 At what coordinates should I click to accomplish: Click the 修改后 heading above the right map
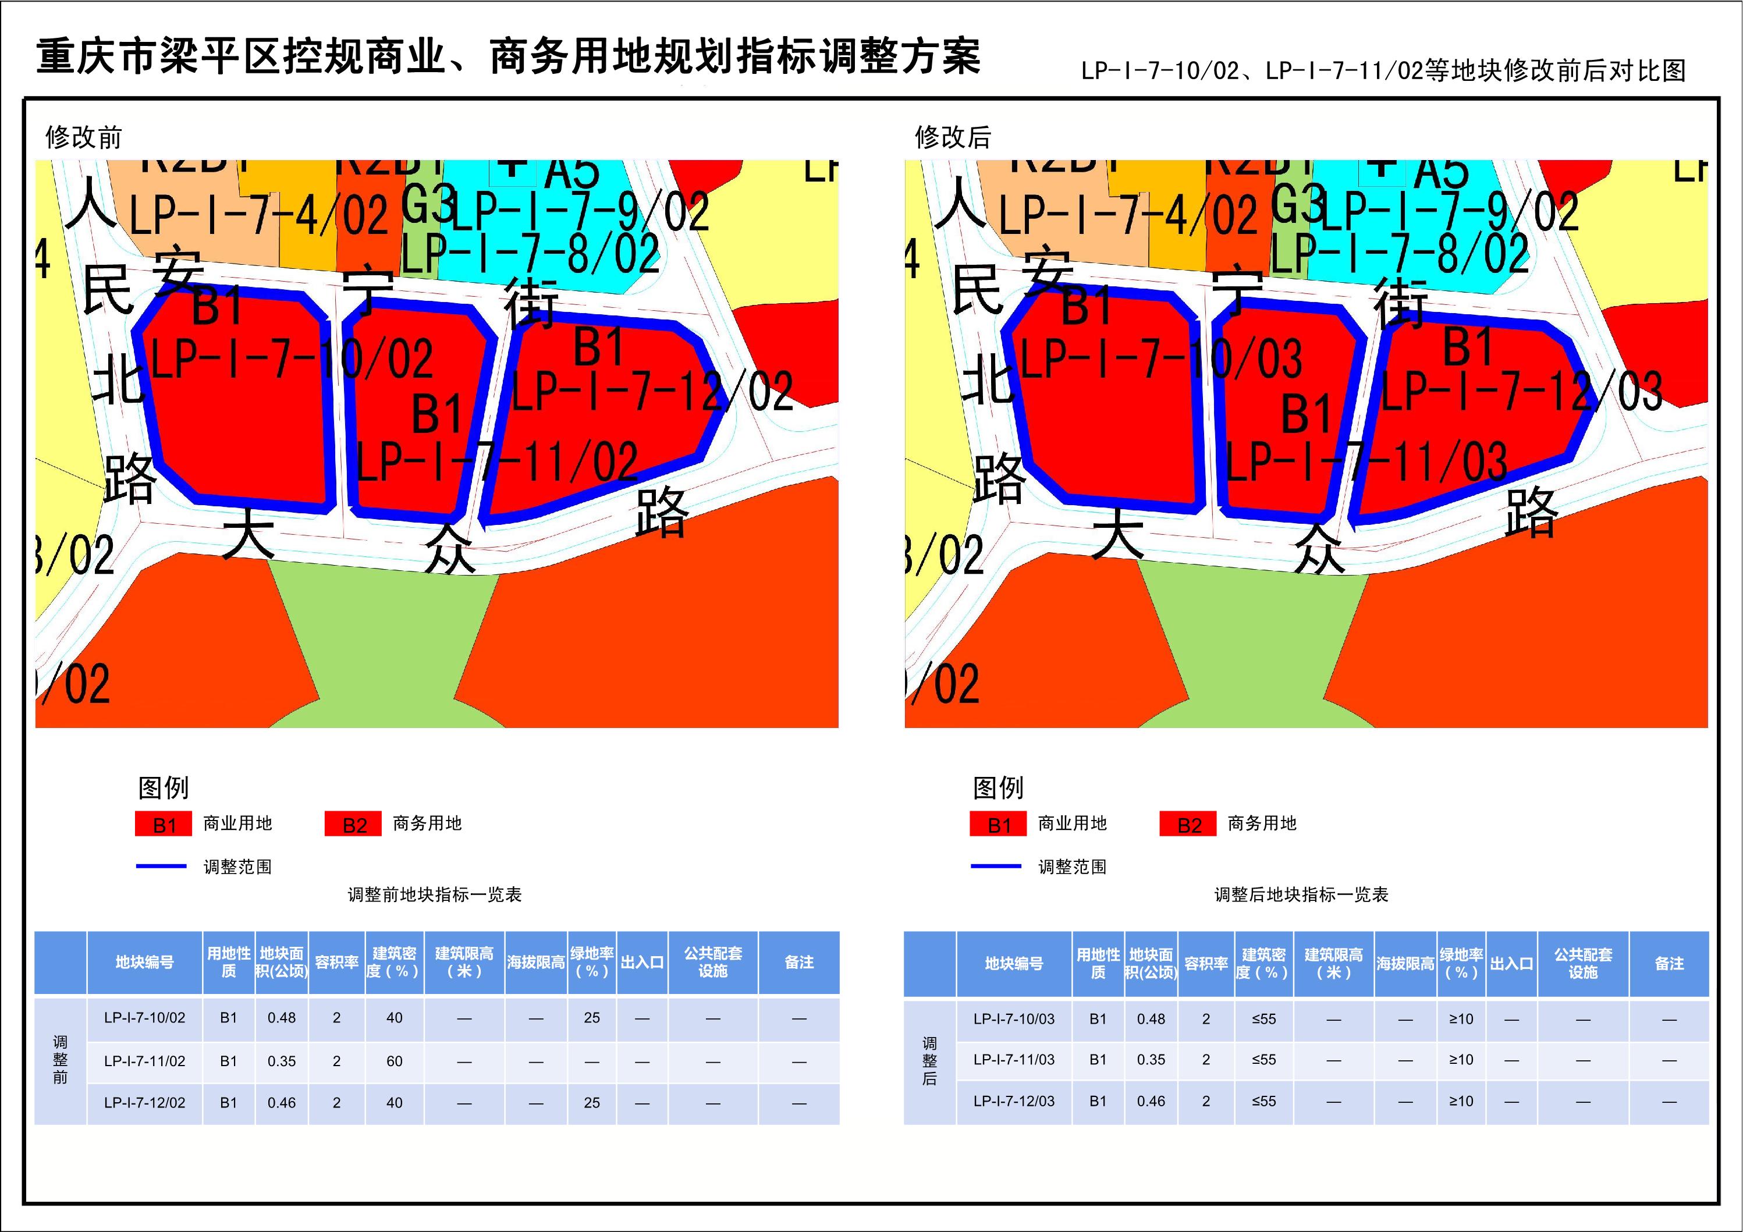(953, 137)
